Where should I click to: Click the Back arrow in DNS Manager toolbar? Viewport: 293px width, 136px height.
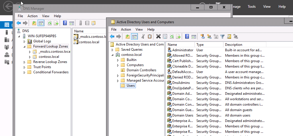19,23
